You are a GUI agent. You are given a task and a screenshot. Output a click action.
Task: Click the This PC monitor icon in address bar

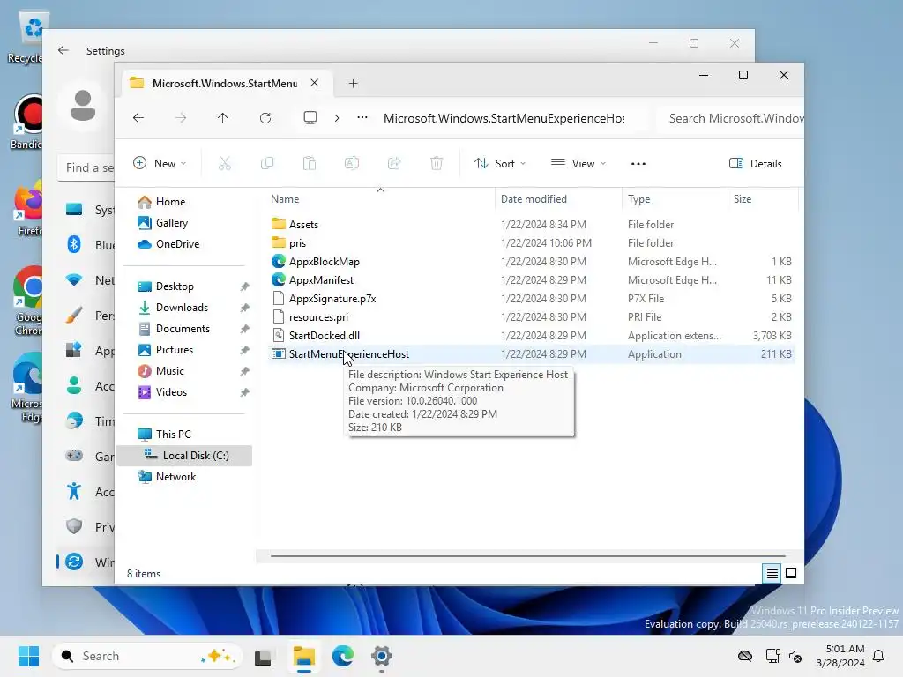point(310,118)
